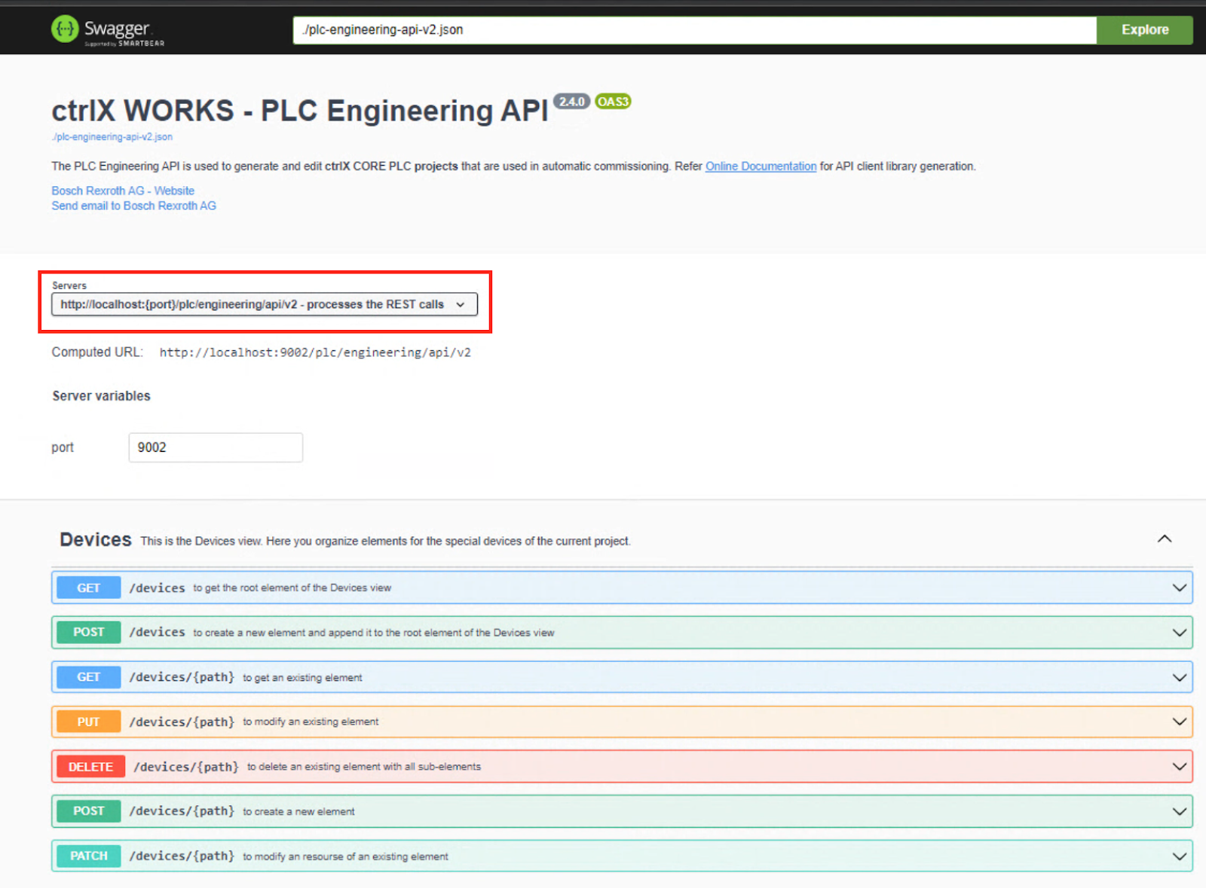Click the OAS3 badge
This screenshot has width=1206, height=888.
[613, 102]
